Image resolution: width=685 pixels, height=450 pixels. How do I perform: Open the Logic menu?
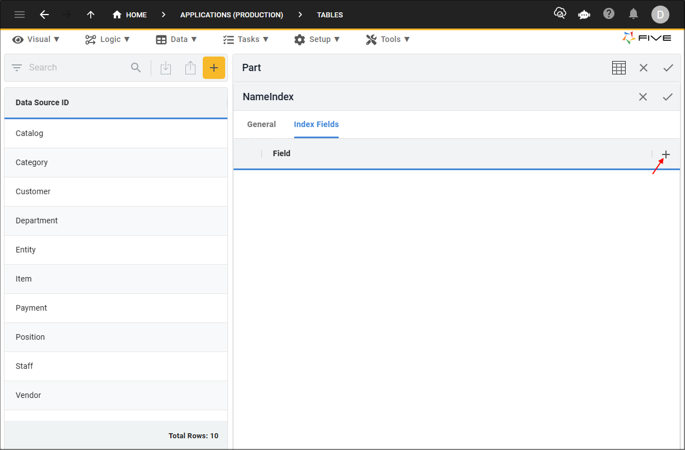pos(108,39)
